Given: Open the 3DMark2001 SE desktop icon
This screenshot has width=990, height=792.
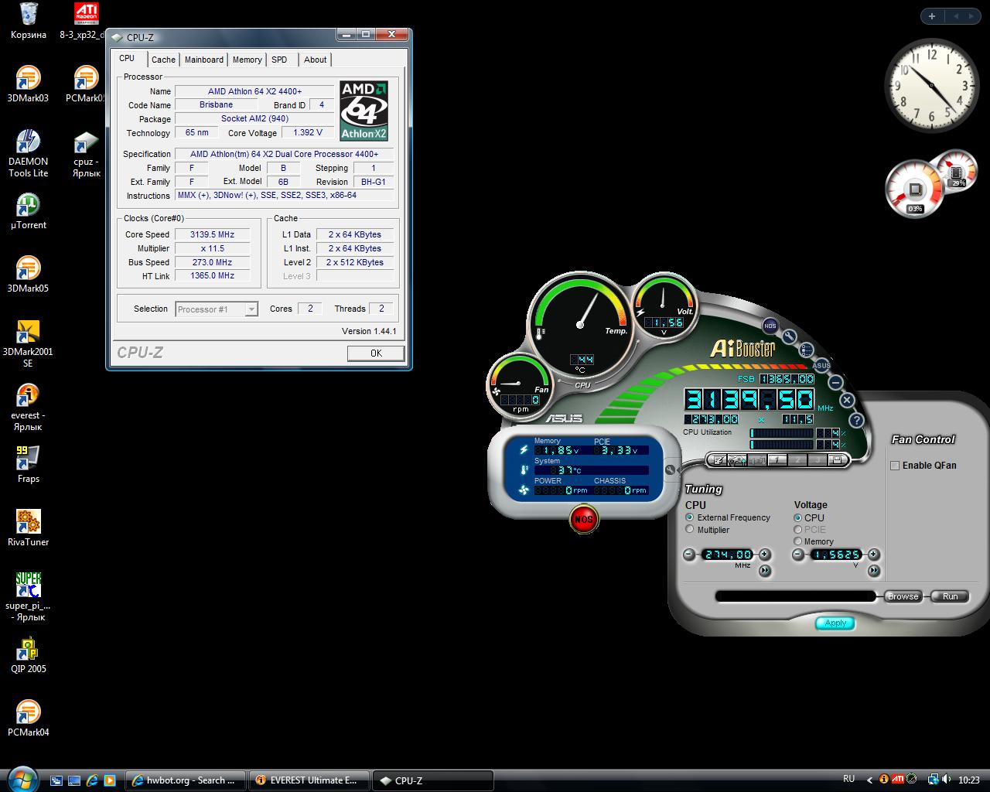Looking at the screenshot, I should pos(28,344).
